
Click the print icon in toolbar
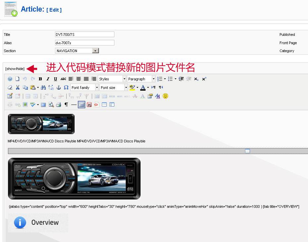59,105
